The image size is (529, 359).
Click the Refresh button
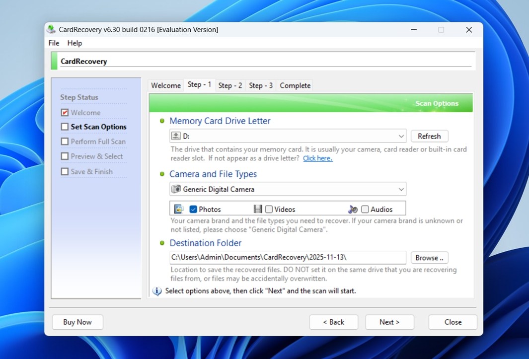pyautogui.click(x=429, y=136)
